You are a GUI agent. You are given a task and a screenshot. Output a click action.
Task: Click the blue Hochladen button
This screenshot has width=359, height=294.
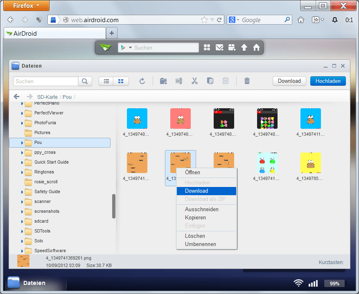coord(328,81)
